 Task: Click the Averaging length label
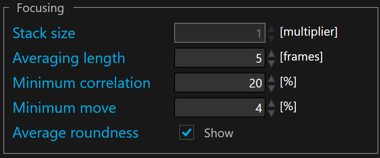tap(69, 58)
